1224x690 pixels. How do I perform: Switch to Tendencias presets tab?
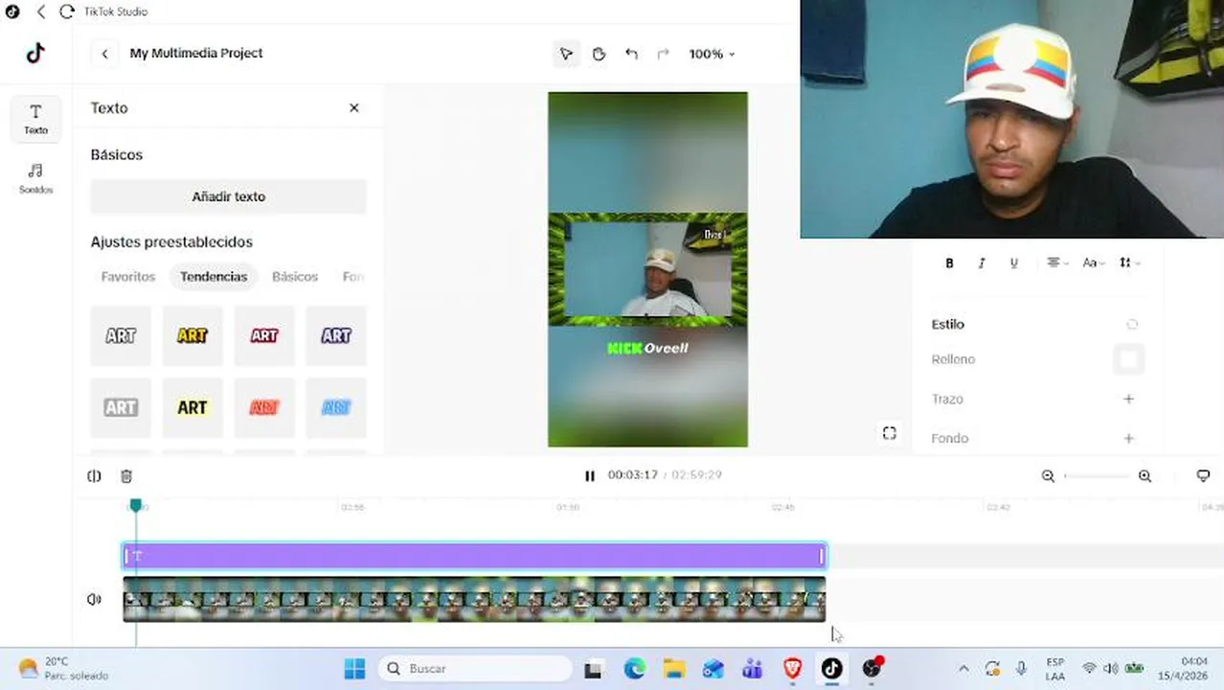click(x=214, y=276)
